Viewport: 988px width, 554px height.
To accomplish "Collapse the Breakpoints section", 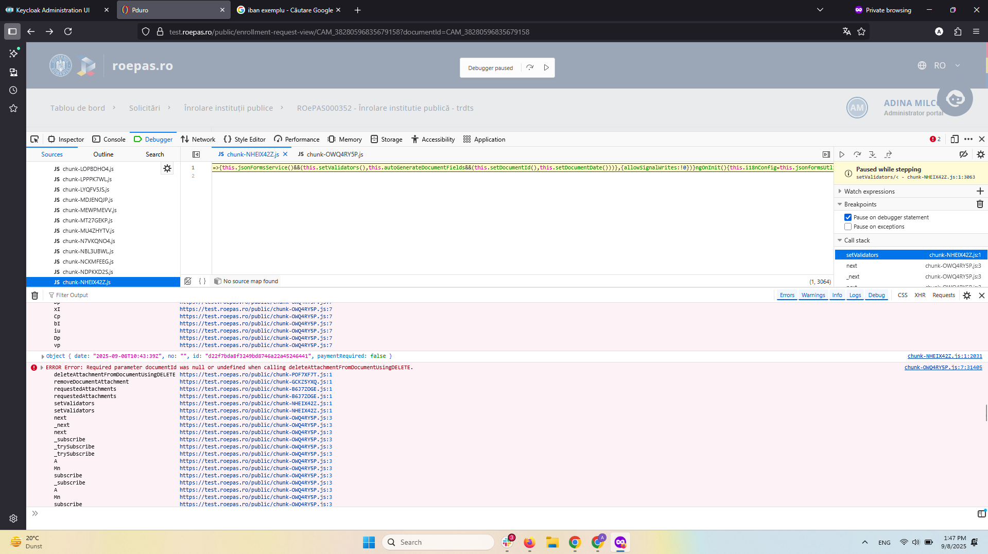I will tap(840, 204).
